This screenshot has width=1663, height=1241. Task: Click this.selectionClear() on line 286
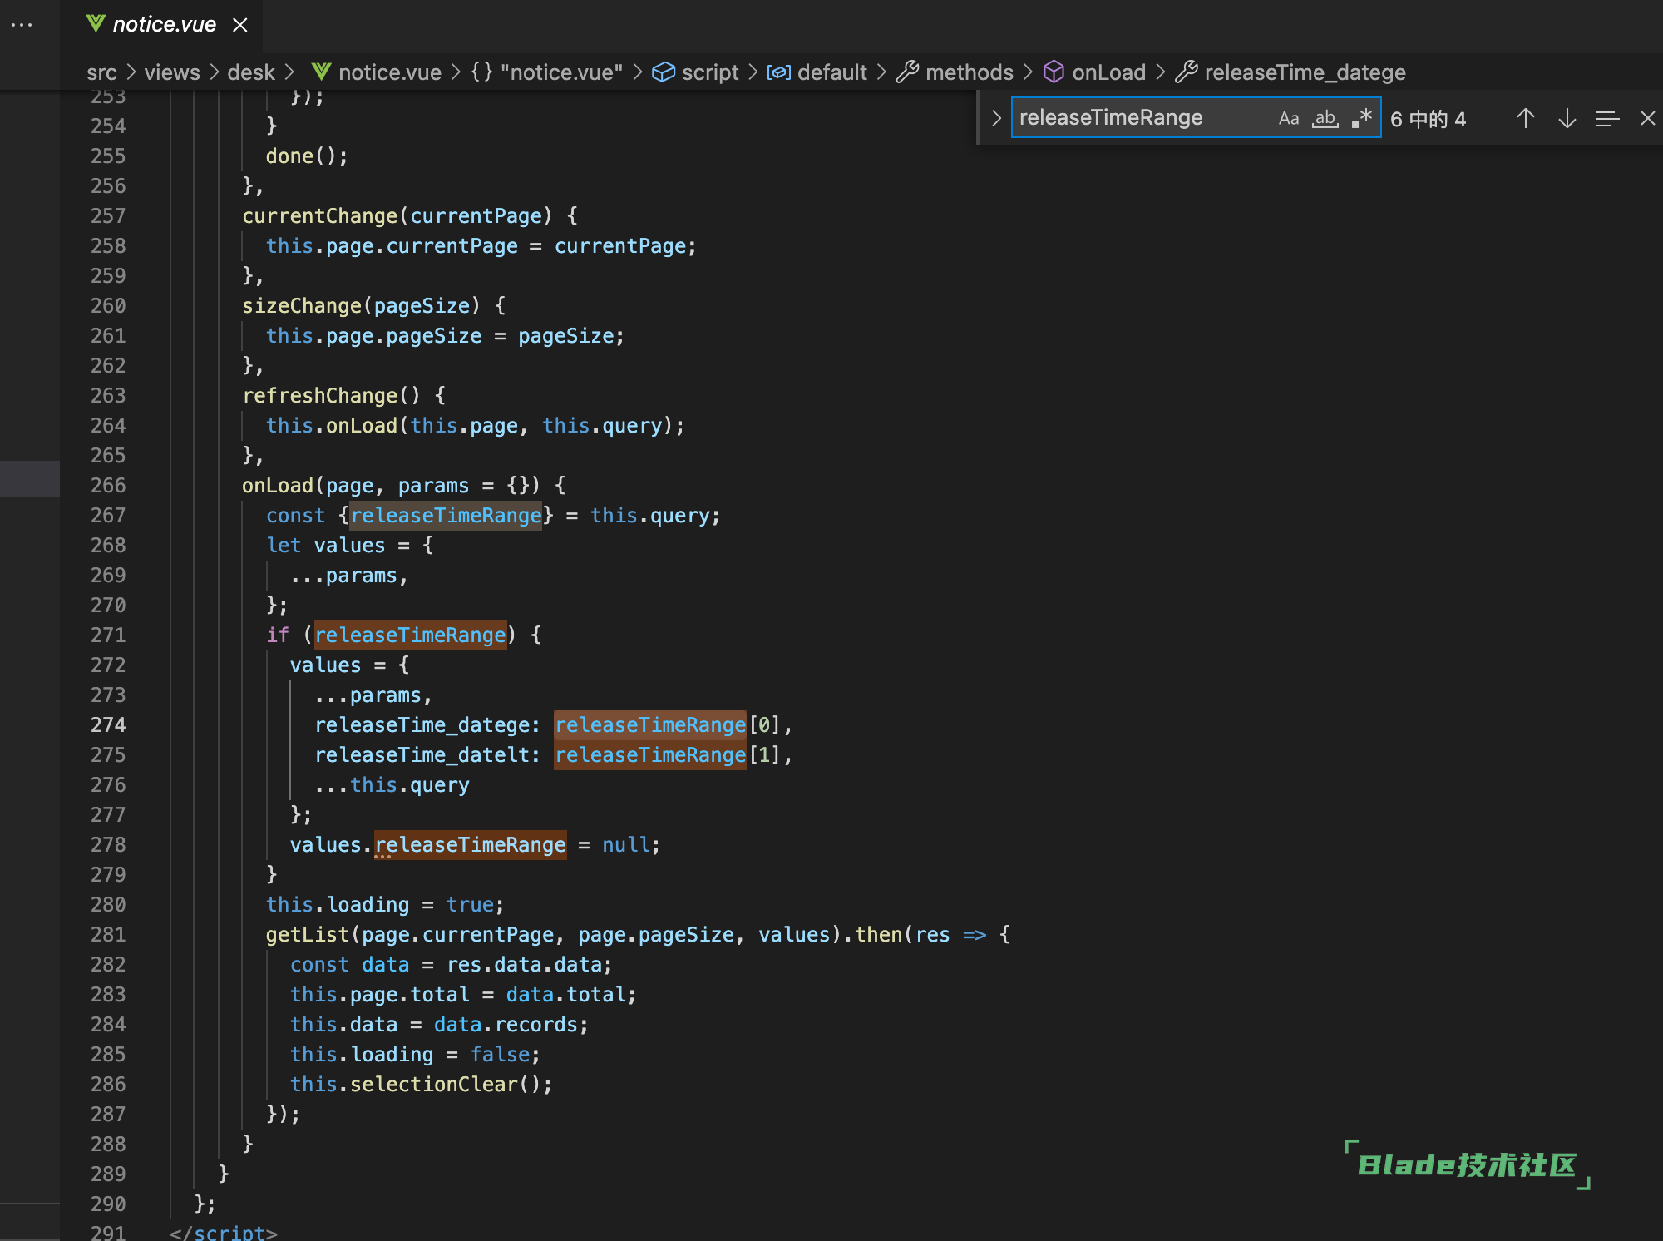pyautogui.click(x=421, y=1084)
